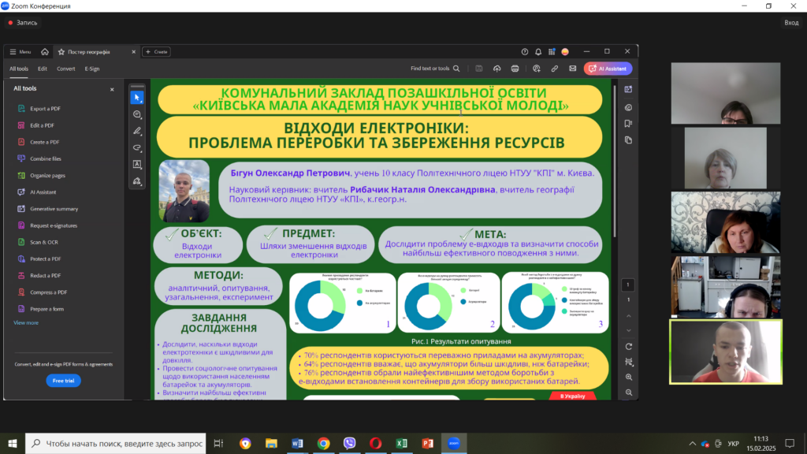Expand the View more tools link
This screenshot has width=807, height=454.
[26, 322]
